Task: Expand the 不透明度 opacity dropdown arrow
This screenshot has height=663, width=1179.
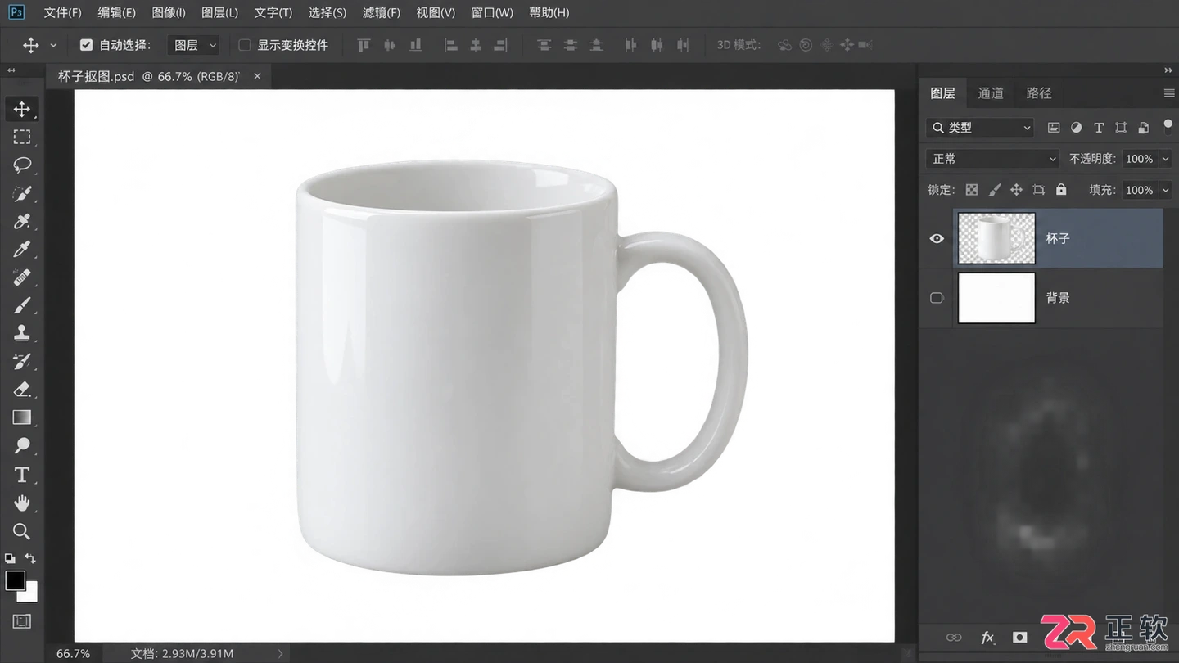Action: coord(1166,159)
